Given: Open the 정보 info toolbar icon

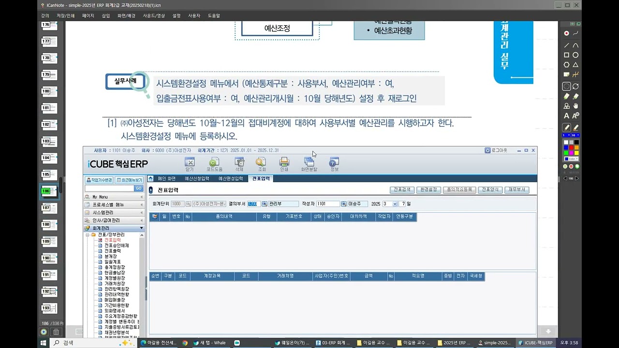Looking at the screenshot, I should click(334, 164).
